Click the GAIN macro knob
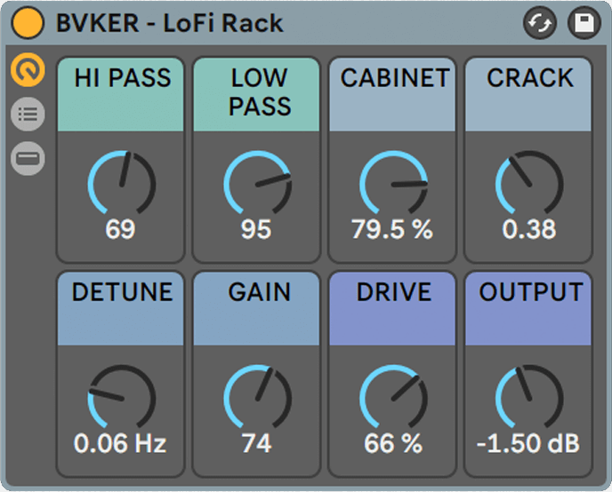This screenshot has width=612, height=492. click(x=258, y=397)
